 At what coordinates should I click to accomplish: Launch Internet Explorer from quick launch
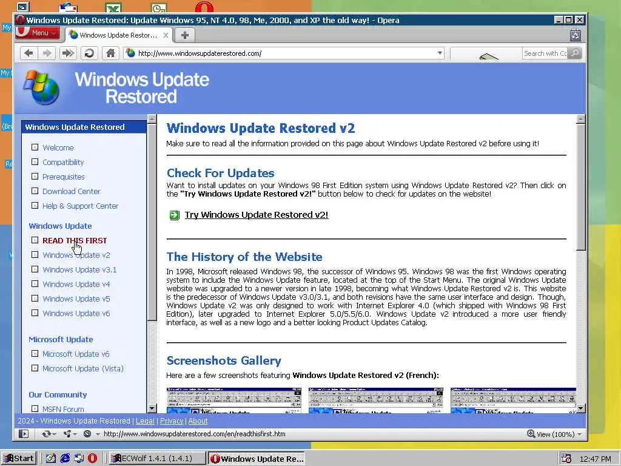click(x=65, y=459)
